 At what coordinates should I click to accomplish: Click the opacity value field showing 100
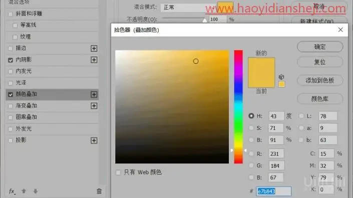218,19
